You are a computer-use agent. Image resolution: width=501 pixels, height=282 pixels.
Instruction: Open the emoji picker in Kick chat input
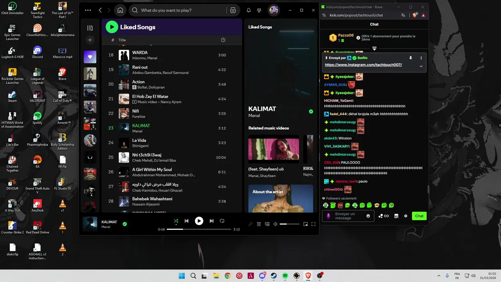(368, 216)
